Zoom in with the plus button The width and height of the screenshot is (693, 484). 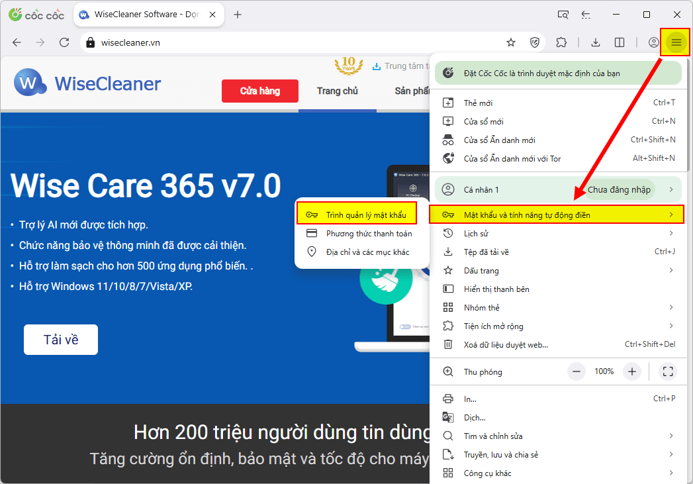(632, 371)
